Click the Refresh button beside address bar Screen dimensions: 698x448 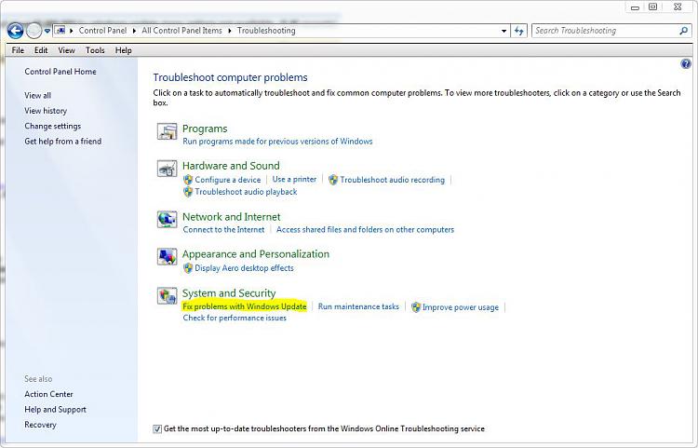[x=518, y=31]
